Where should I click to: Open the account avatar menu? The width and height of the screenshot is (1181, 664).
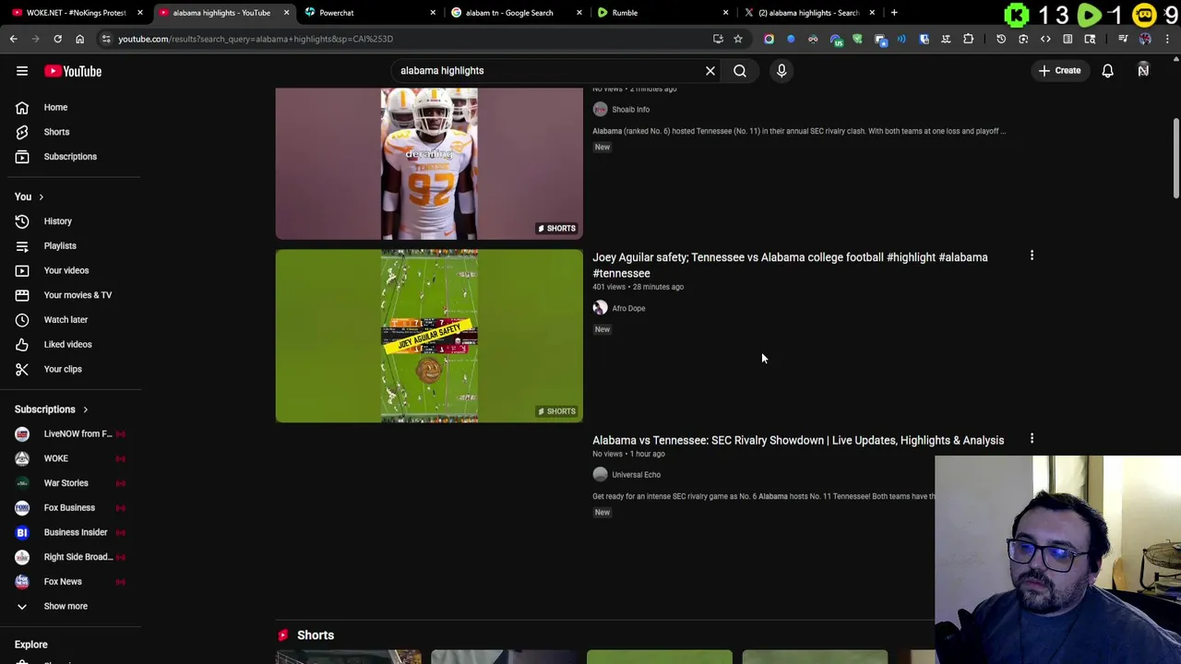click(x=1143, y=70)
